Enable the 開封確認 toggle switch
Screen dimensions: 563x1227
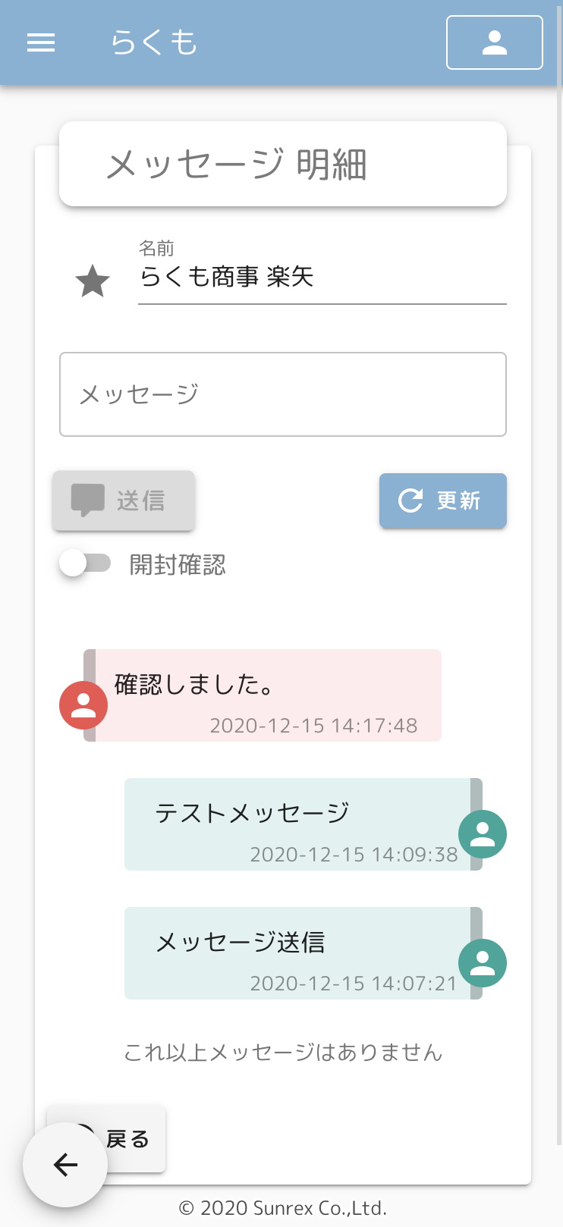pos(85,563)
